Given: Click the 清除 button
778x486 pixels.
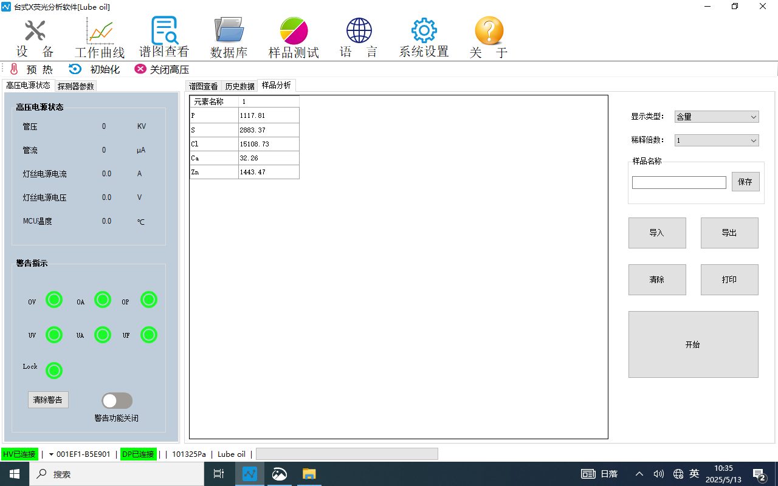Looking at the screenshot, I should pos(657,279).
